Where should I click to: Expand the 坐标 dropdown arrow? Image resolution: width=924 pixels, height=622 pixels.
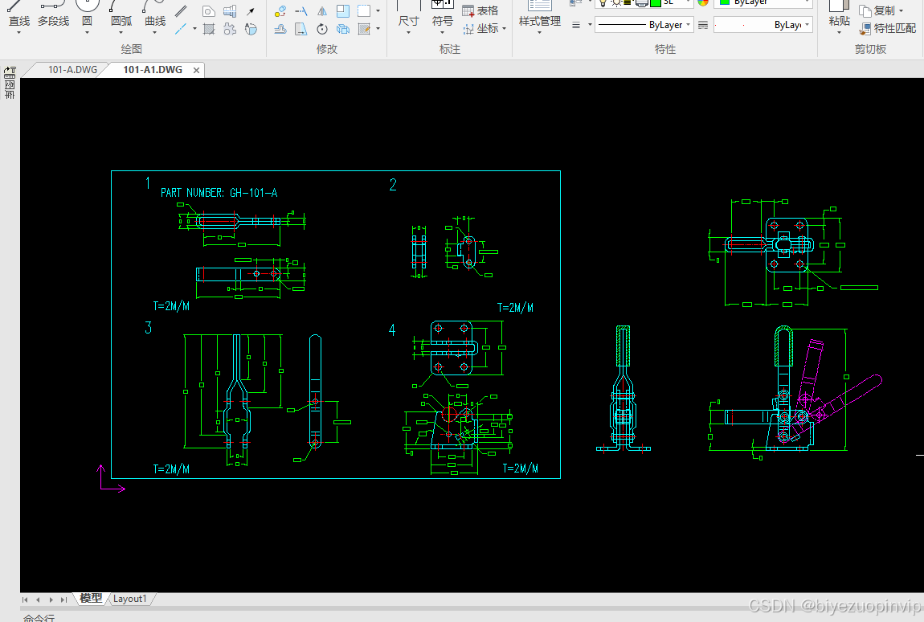click(x=505, y=28)
